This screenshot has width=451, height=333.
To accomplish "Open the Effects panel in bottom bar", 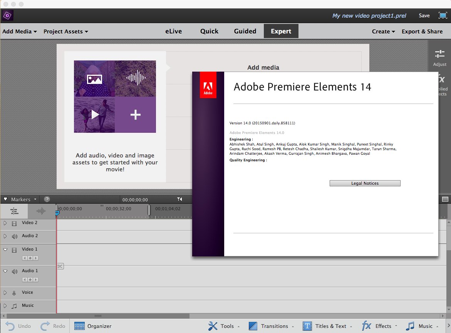I will [379, 326].
